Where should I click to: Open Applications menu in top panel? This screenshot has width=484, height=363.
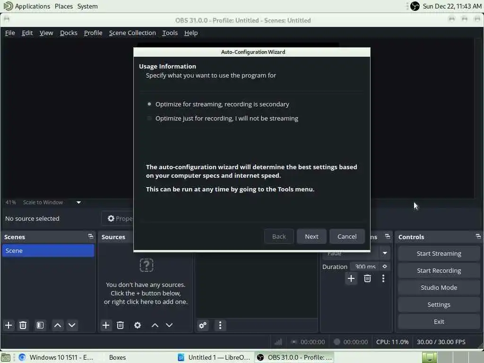click(32, 6)
